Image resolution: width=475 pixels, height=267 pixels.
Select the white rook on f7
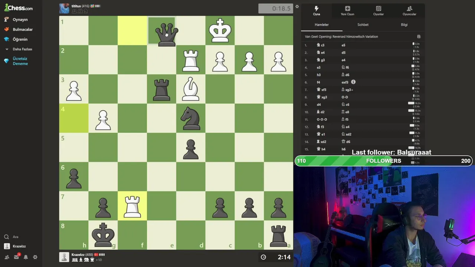click(132, 206)
